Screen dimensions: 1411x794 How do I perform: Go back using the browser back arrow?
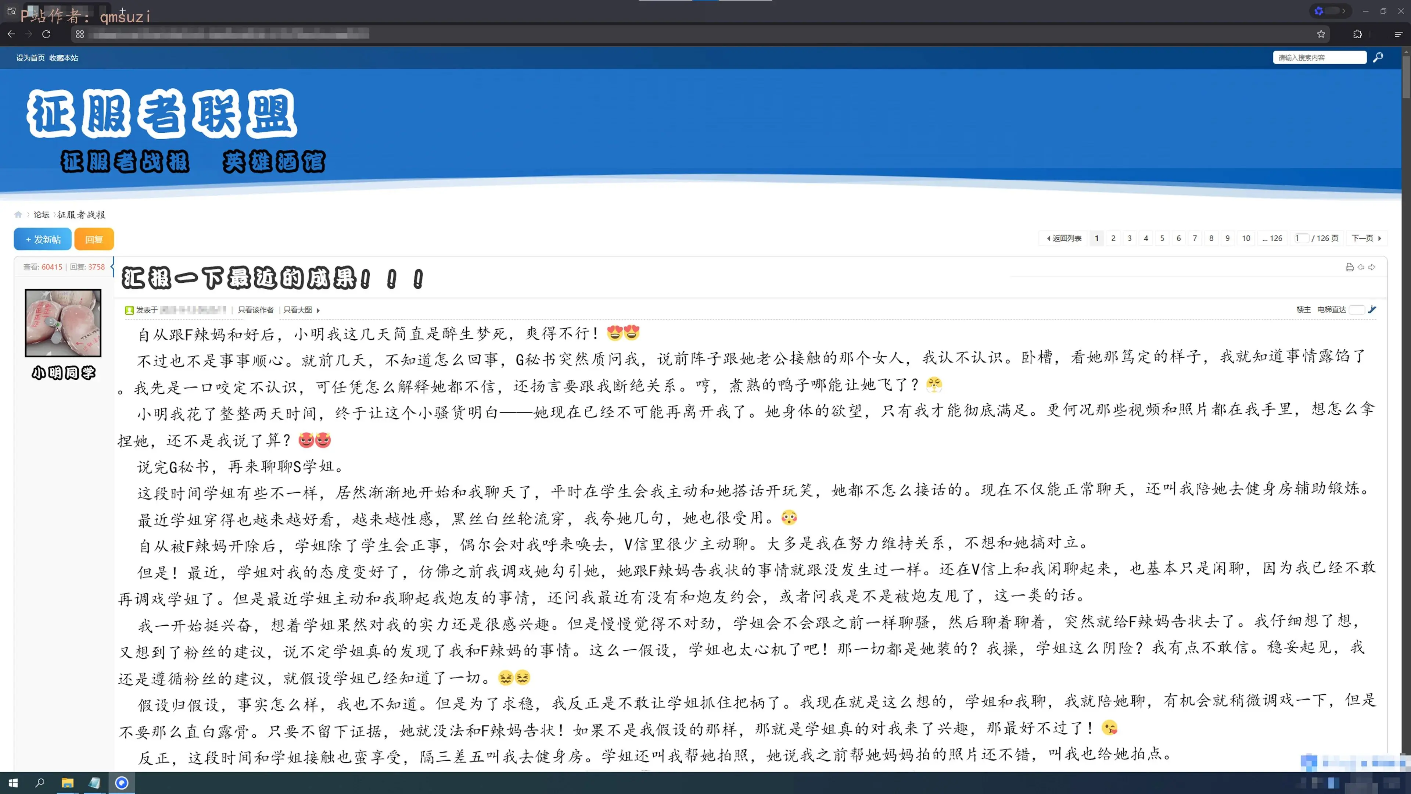11,34
